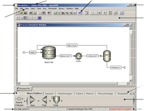This screenshot has width=144, height=111.
Task: Click the Stop run square icon
Action: (x=105, y=13)
